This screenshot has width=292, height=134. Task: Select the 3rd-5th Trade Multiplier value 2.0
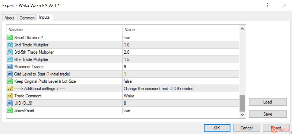[126, 52]
